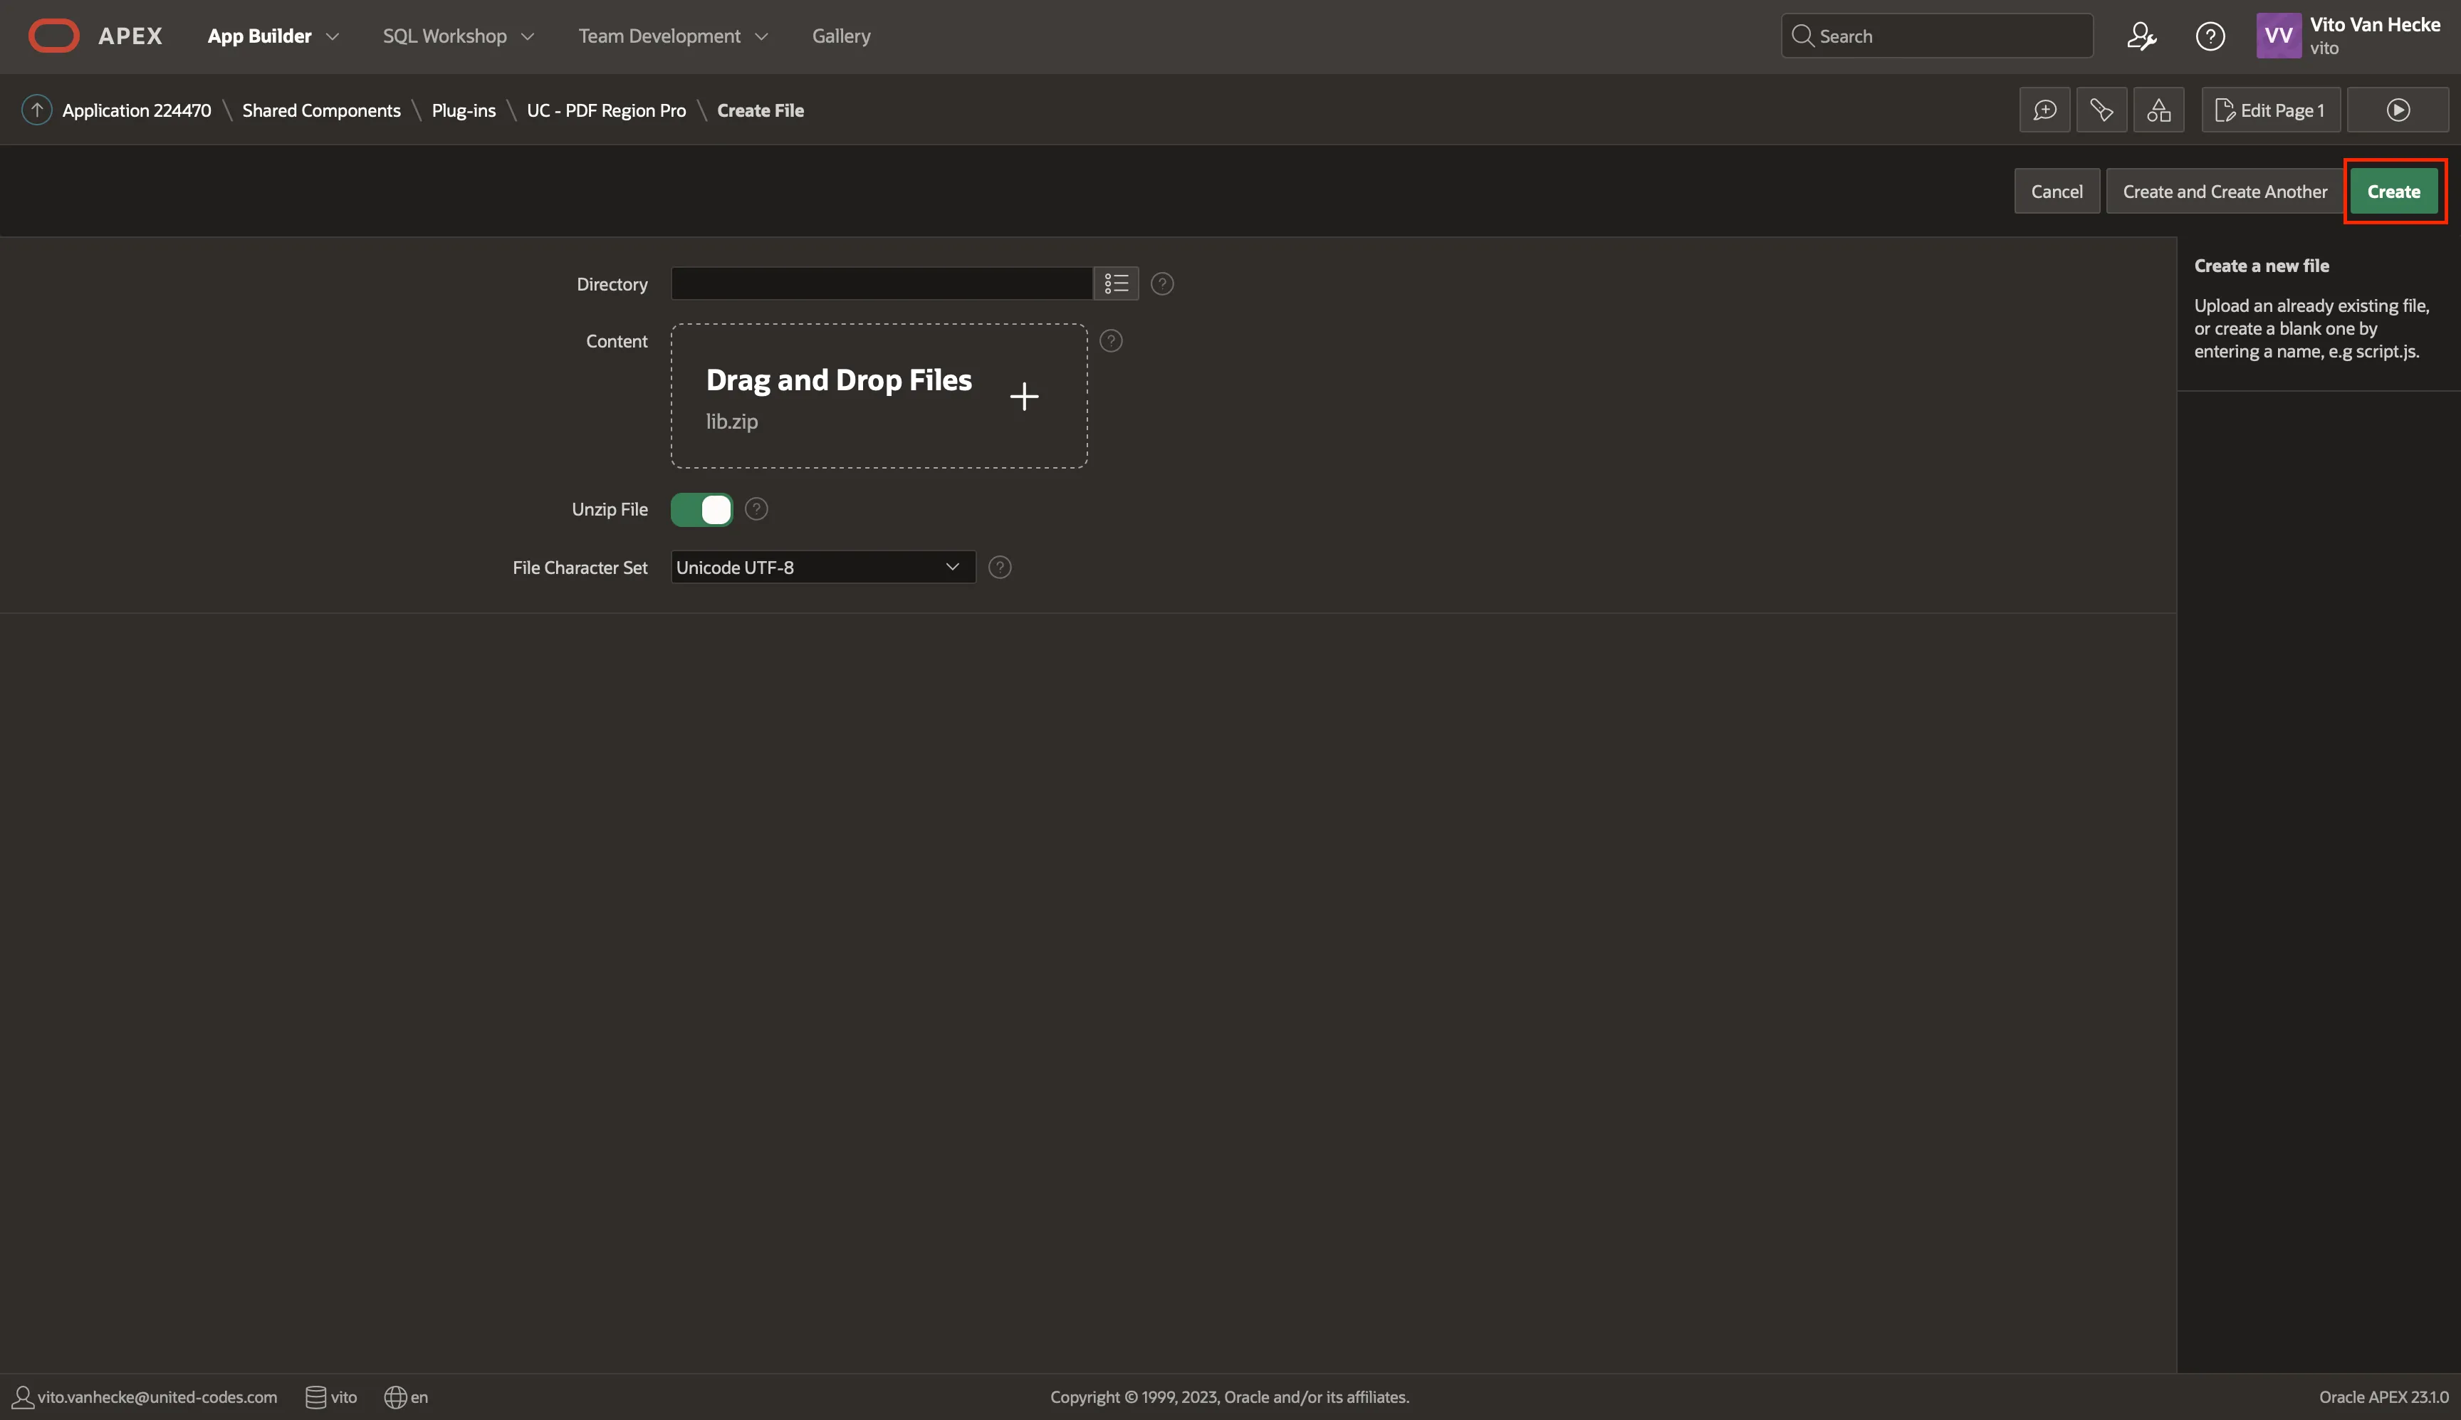The width and height of the screenshot is (2461, 1420).
Task: Open the Gallery menu item
Action: point(840,36)
